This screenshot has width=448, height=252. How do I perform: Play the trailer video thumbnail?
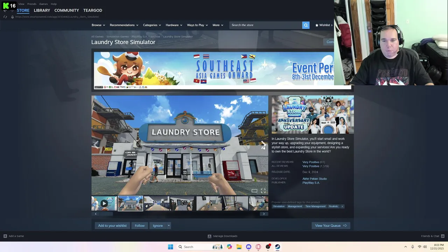(x=104, y=203)
